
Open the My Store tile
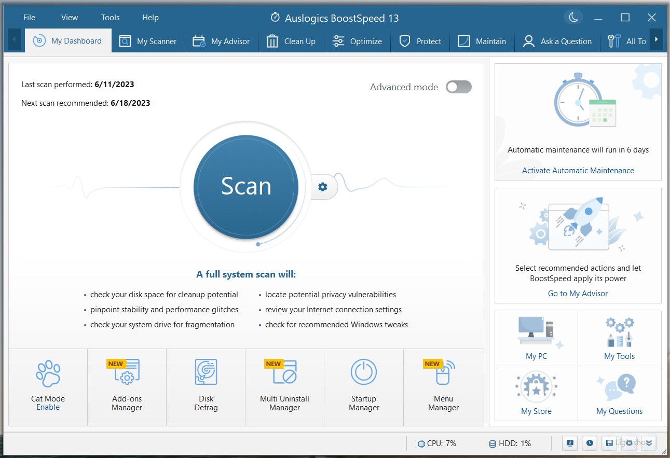click(536, 393)
